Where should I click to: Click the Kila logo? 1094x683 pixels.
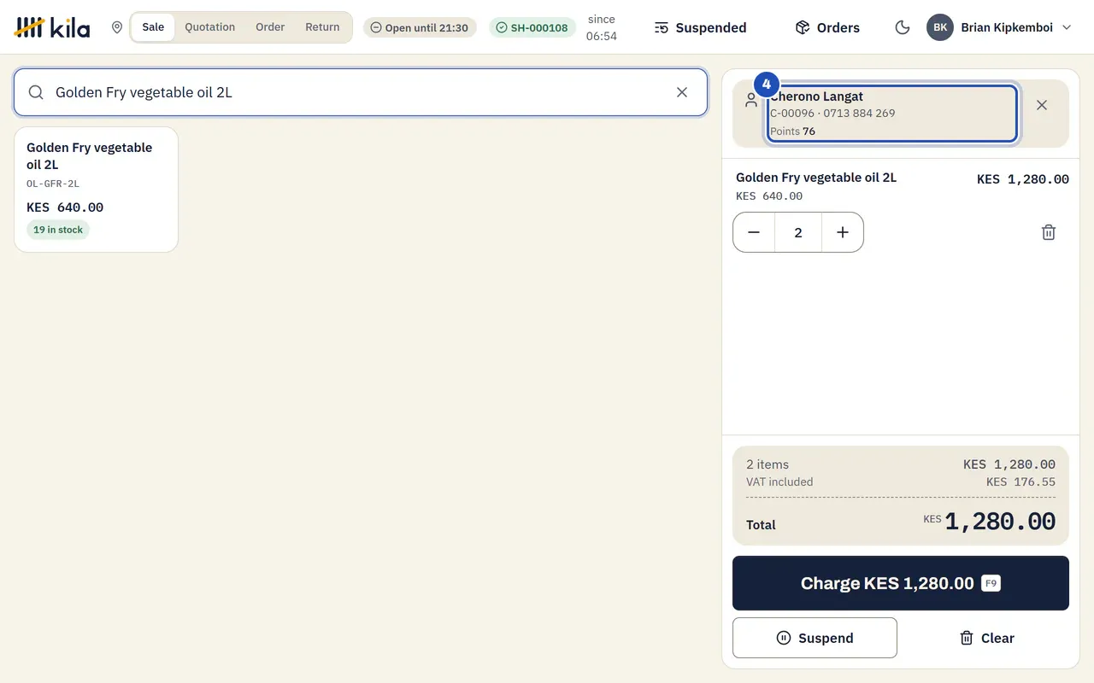coord(52,27)
